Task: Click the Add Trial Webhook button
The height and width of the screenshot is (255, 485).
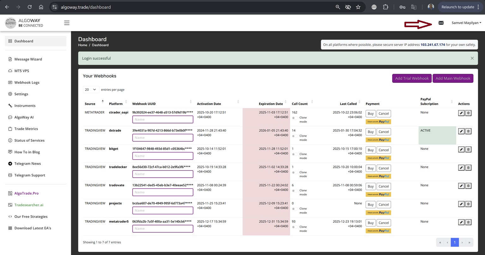Action: [x=412, y=78]
